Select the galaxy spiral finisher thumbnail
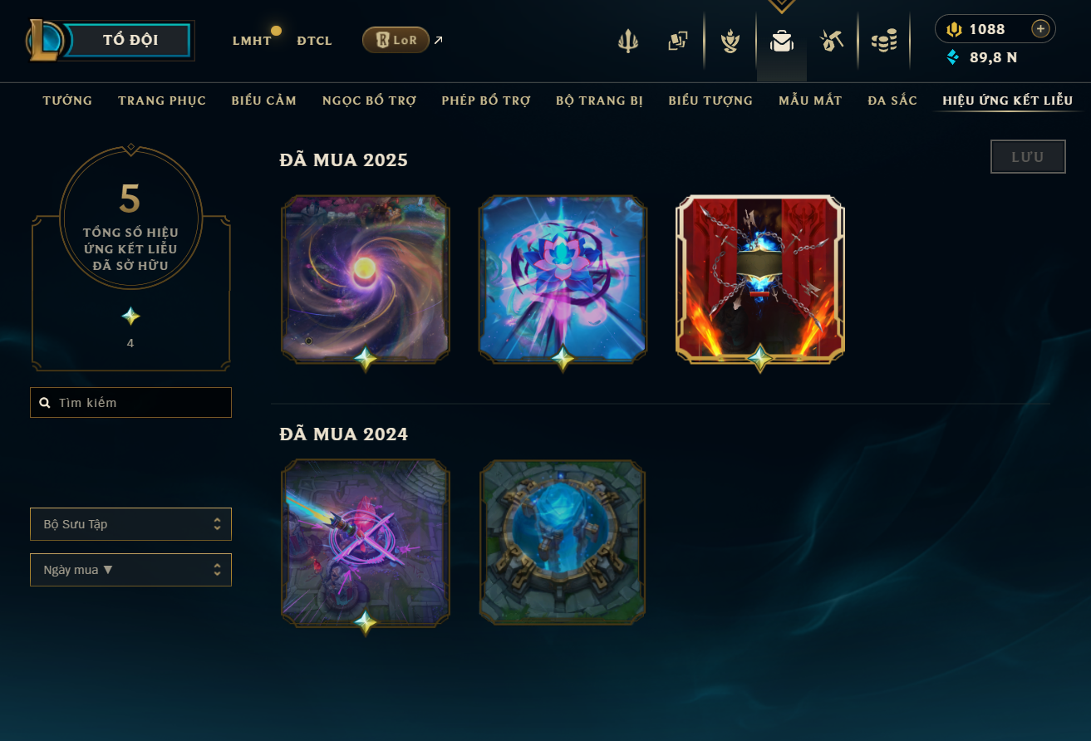 pyautogui.click(x=366, y=279)
